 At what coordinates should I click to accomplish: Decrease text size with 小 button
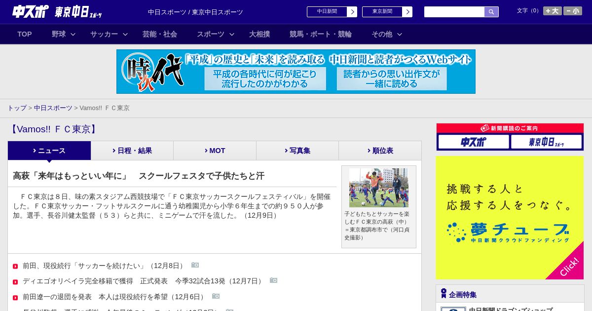(573, 11)
